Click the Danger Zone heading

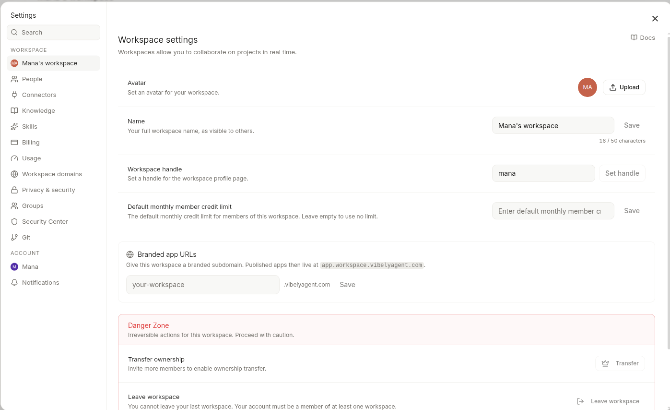[x=148, y=326]
